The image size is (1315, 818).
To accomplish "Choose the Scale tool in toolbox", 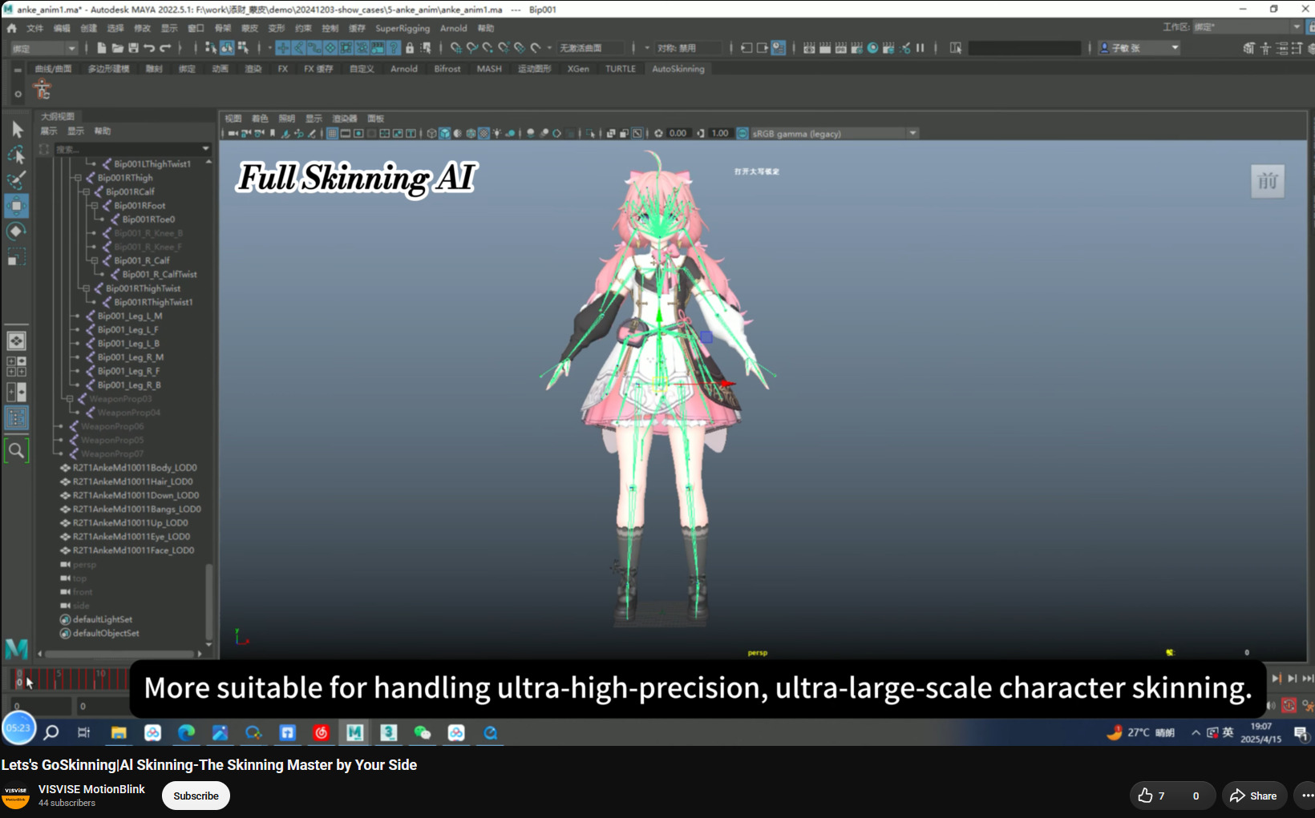I will pyautogui.click(x=17, y=257).
